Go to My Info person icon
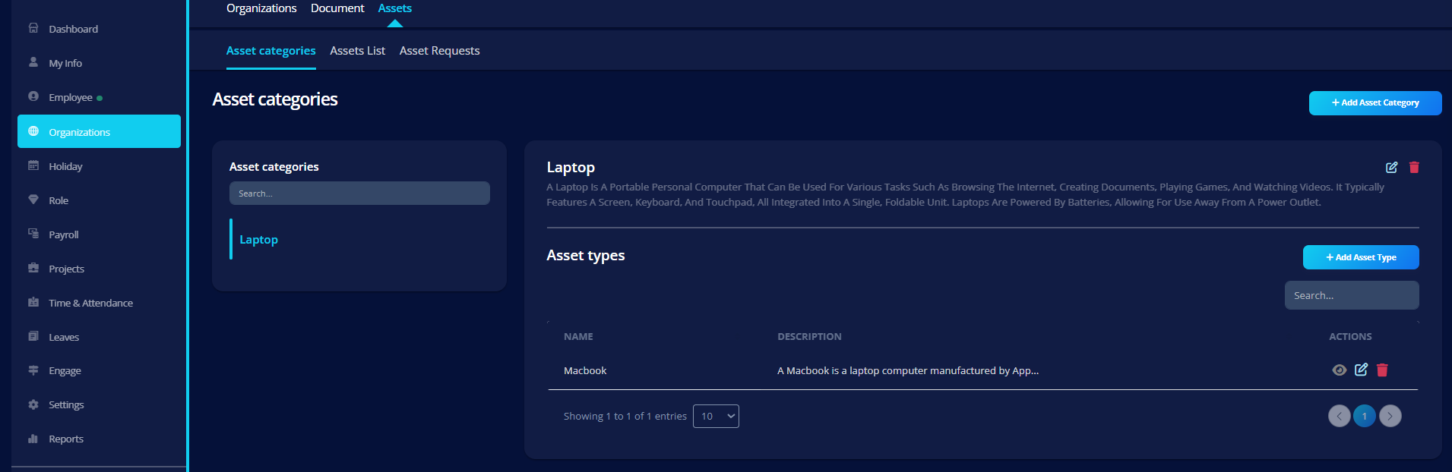1452x472 pixels. (33, 62)
